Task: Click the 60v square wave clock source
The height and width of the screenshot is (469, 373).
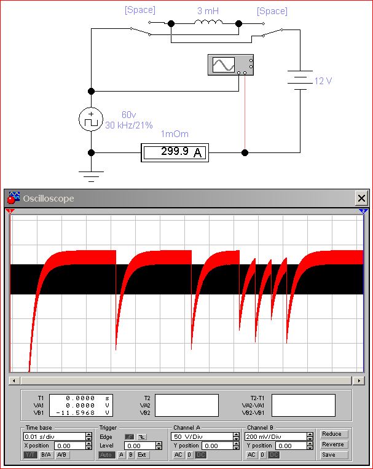Action: tap(91, 119)
